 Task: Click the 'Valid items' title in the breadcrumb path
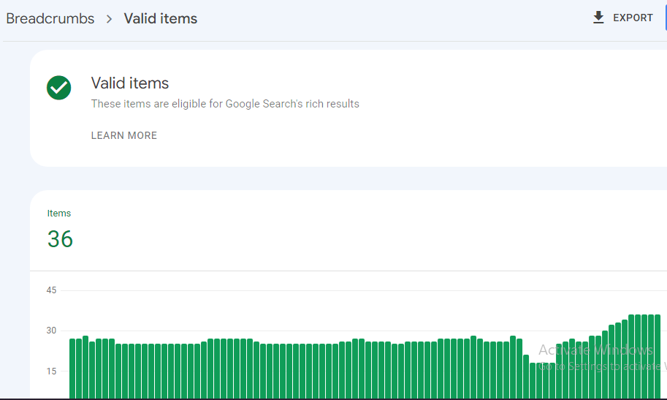pos(161,19)
